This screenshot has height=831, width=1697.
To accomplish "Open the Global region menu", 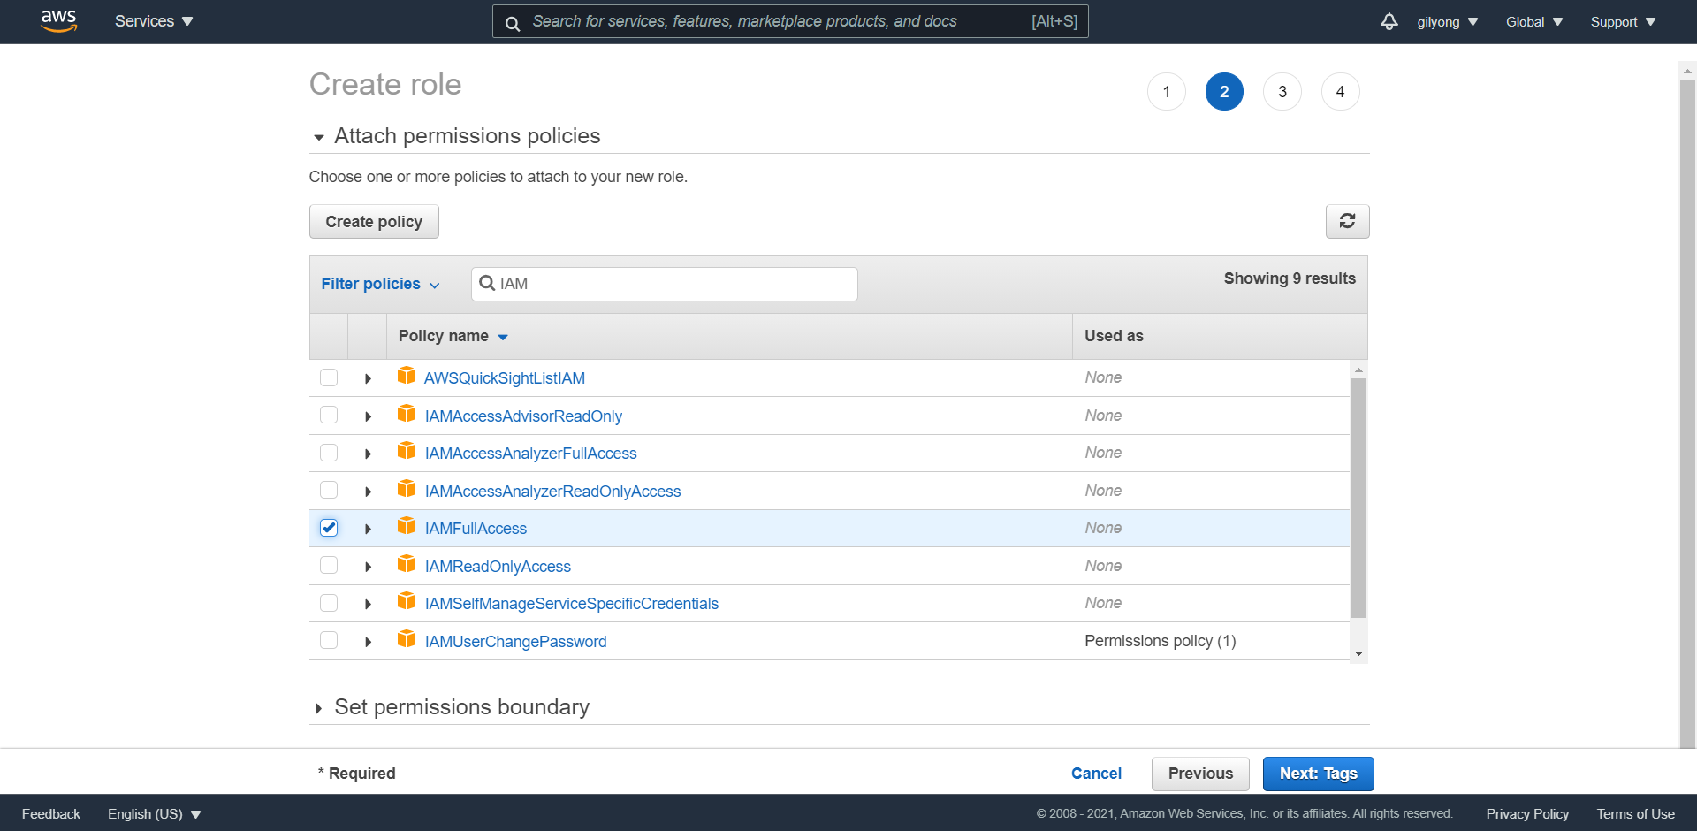I will tap(1534, 22).
